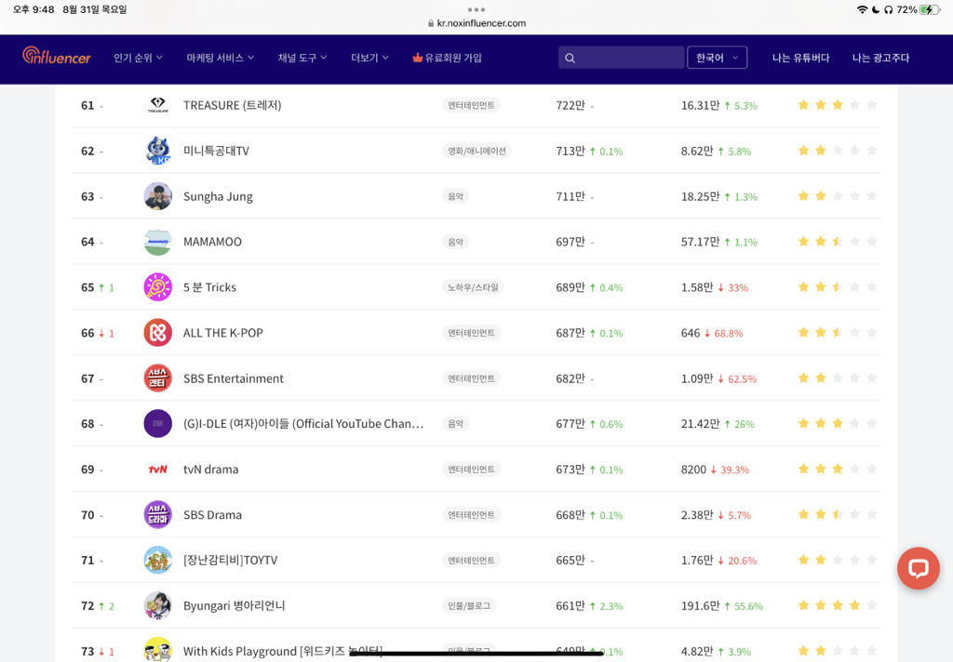
Task: Open 5 분 Tricks channel avatar
Action: click(157, 287)
